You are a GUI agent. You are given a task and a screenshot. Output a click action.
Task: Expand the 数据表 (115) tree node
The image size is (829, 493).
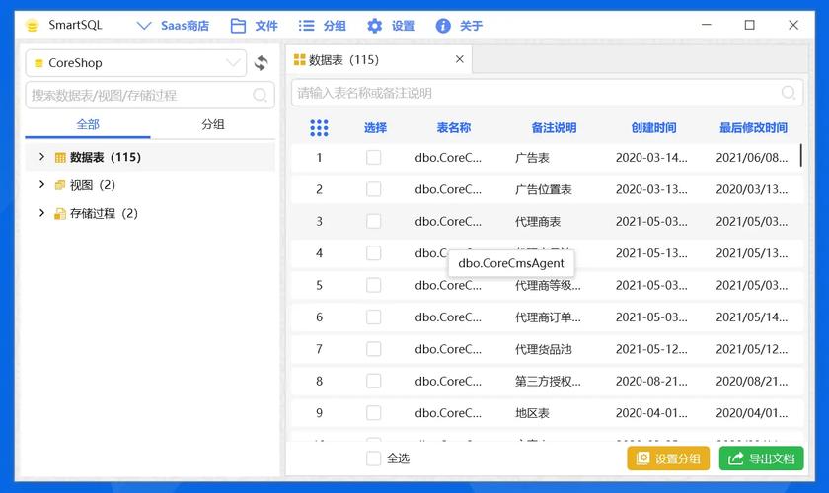coord(41,157)
